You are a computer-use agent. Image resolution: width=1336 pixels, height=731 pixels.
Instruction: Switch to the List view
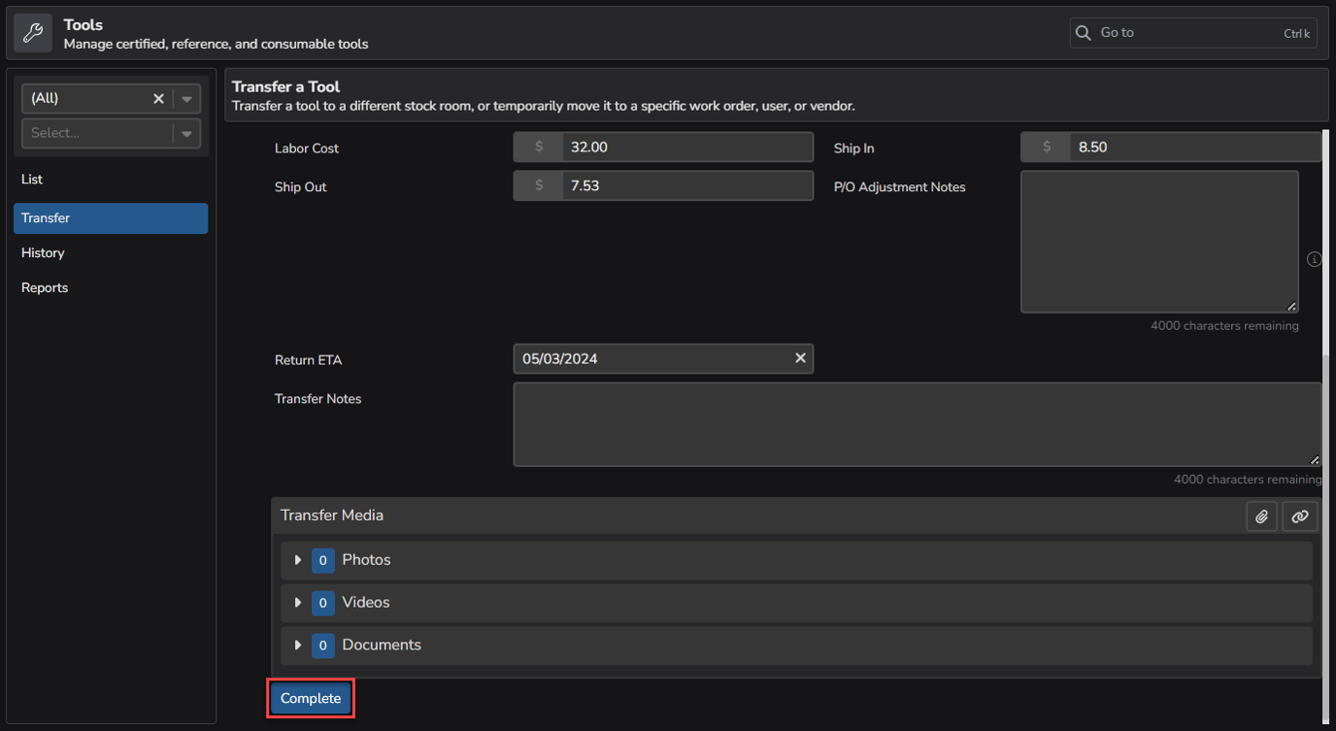coord(32,179)
